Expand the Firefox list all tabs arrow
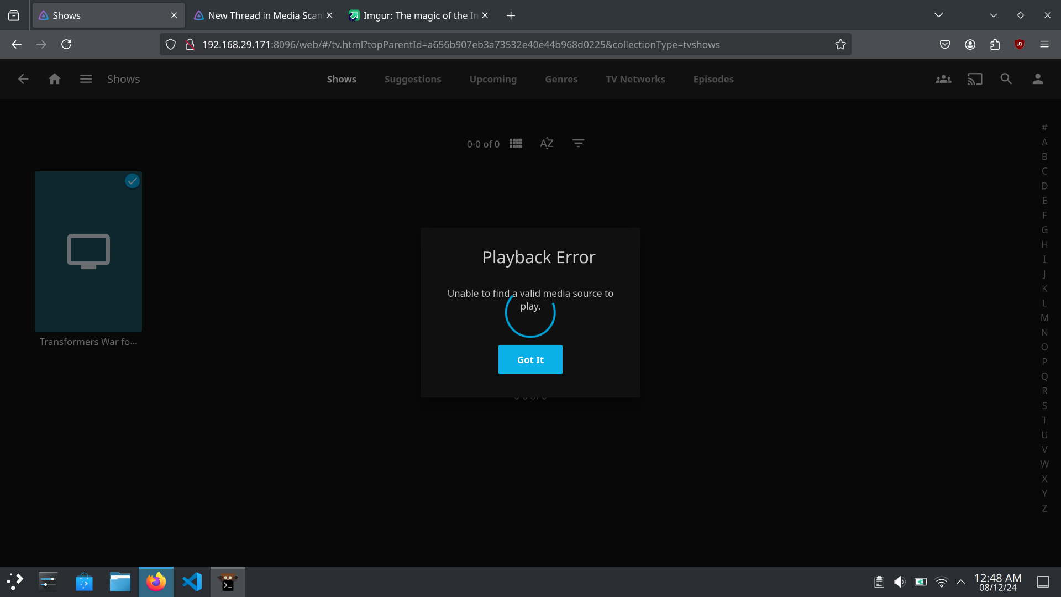Screen dimensions: 1061x597 [938, 15]
